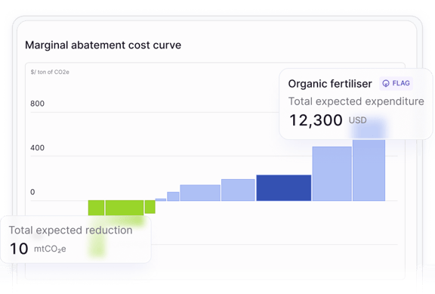
Task: Click the FLAG label in the tooltip
Action: (401, 83)
